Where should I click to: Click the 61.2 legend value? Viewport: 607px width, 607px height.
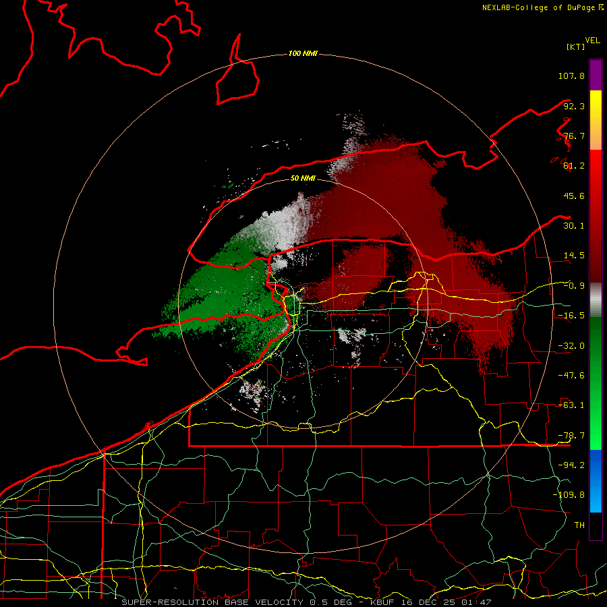click(x=574, y=166)
